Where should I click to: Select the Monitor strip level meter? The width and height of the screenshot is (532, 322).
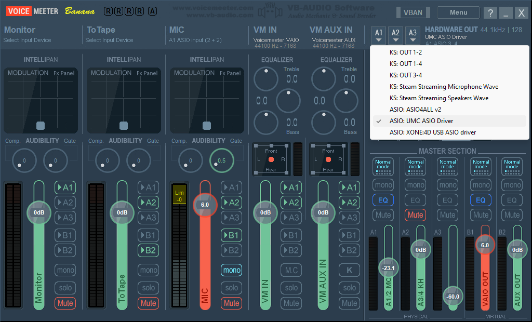(x=13, y=245)
